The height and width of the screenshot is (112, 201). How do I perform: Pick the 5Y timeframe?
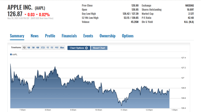(x=52, y=48)
